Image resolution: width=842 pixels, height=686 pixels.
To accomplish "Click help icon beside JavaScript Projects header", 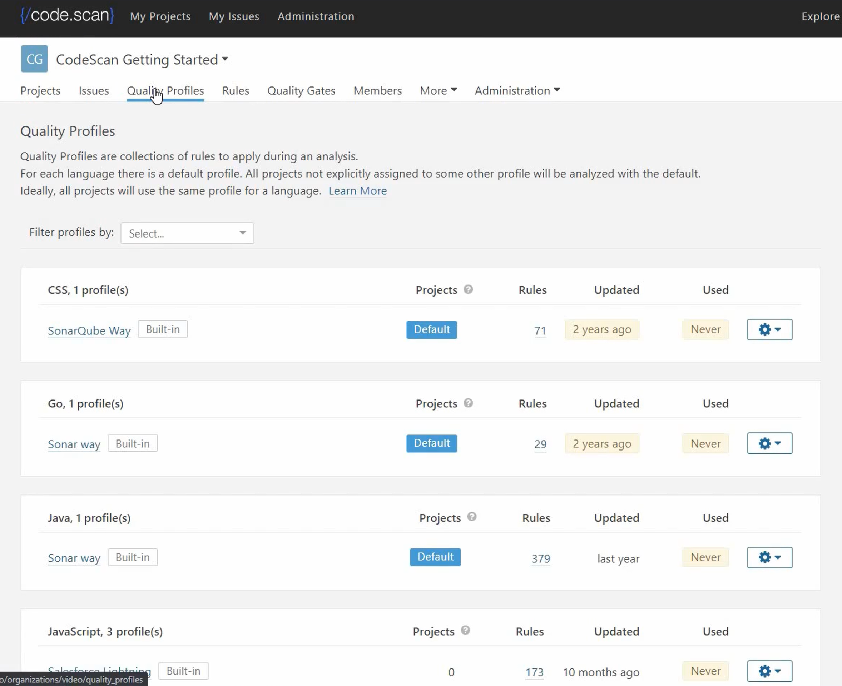I will 465,630.
